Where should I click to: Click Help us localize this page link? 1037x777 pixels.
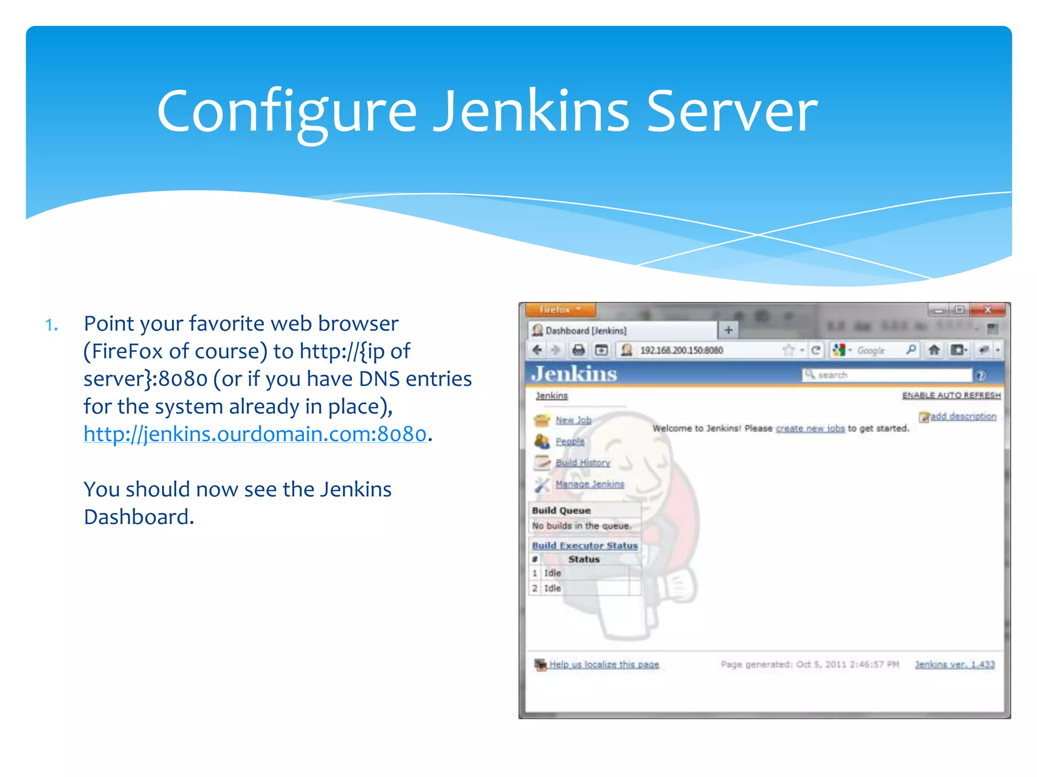coord(604,664)
